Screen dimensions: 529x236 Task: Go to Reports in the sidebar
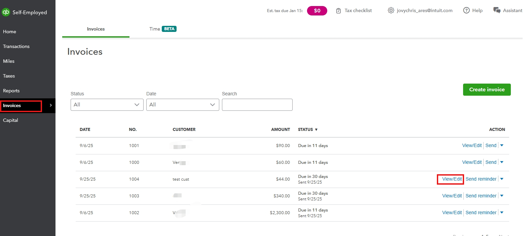click(11, 91)
